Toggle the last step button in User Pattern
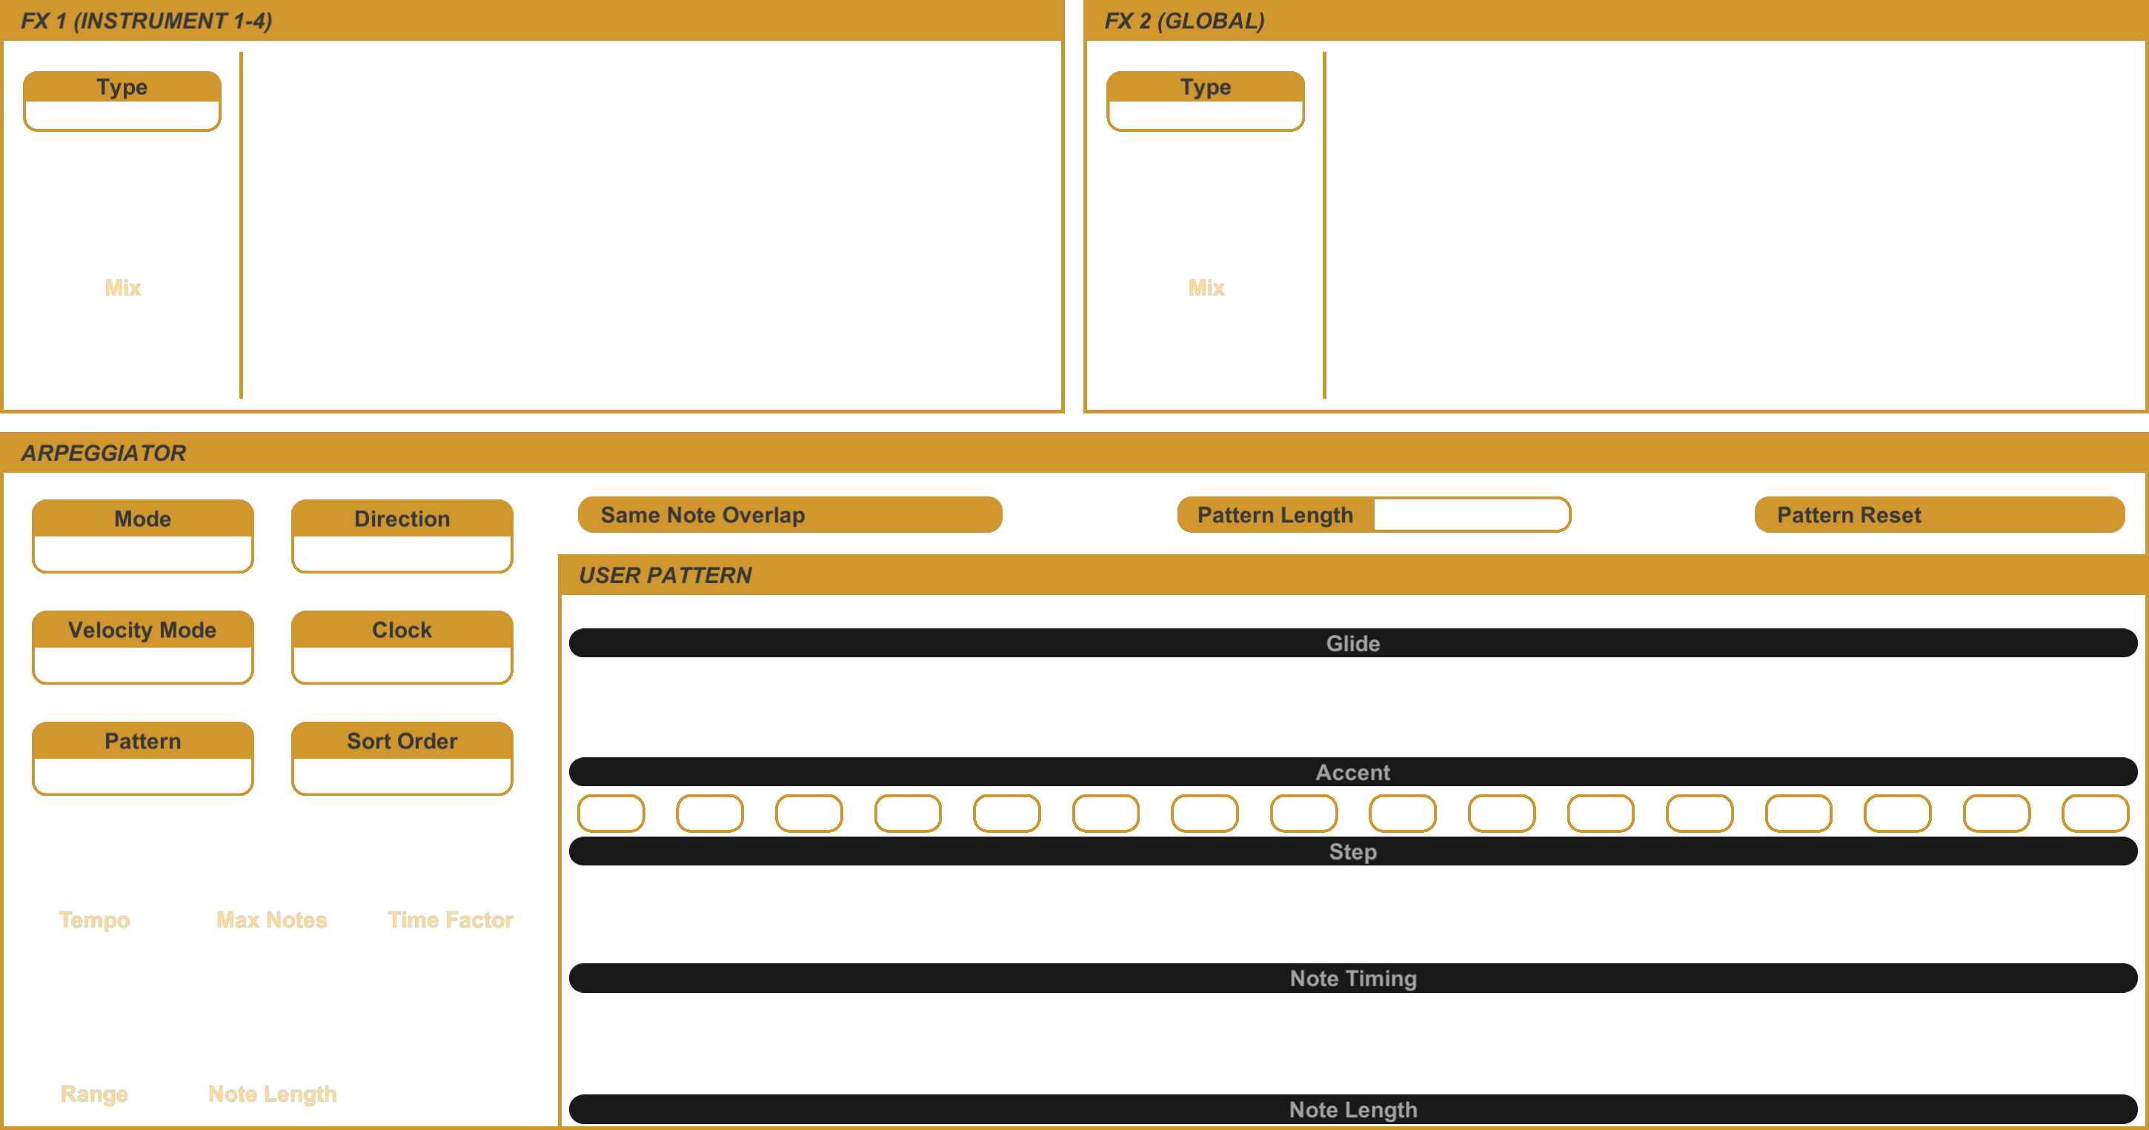The width and height of the screenshot is (2149, 1130). pyautogui.click(x=2095, y=813)
